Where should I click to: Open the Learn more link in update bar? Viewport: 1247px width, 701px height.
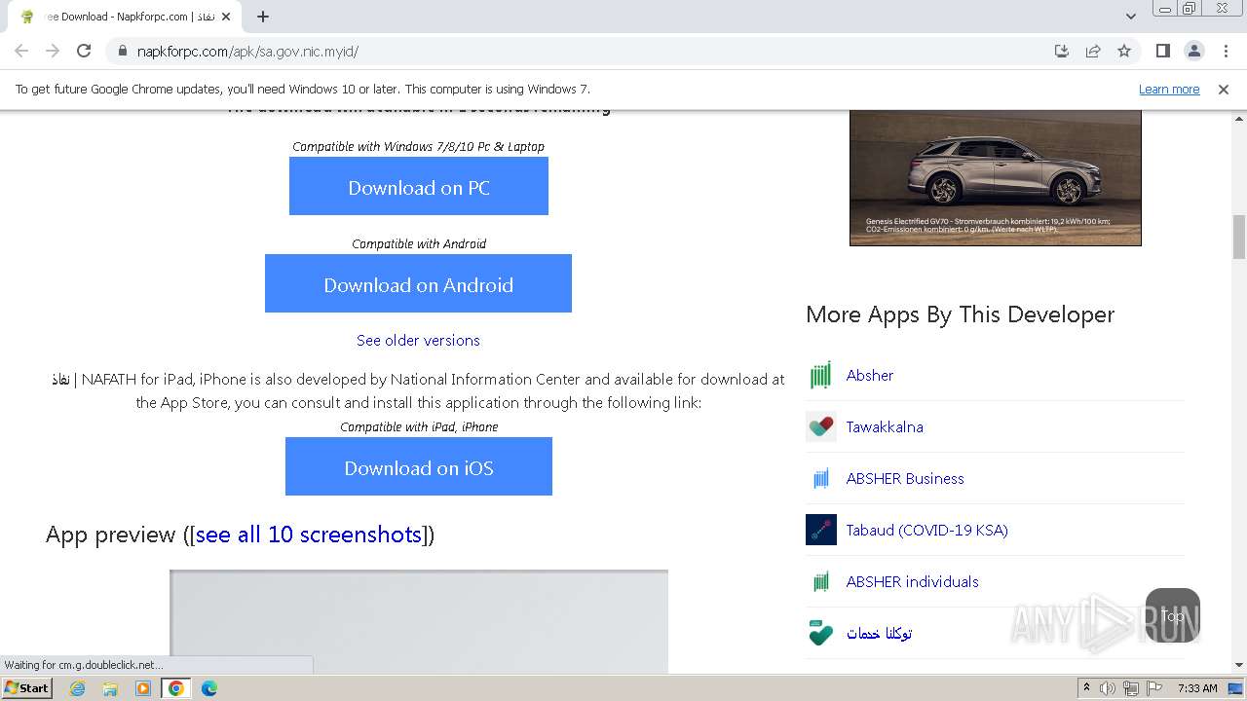point(1169,90)
